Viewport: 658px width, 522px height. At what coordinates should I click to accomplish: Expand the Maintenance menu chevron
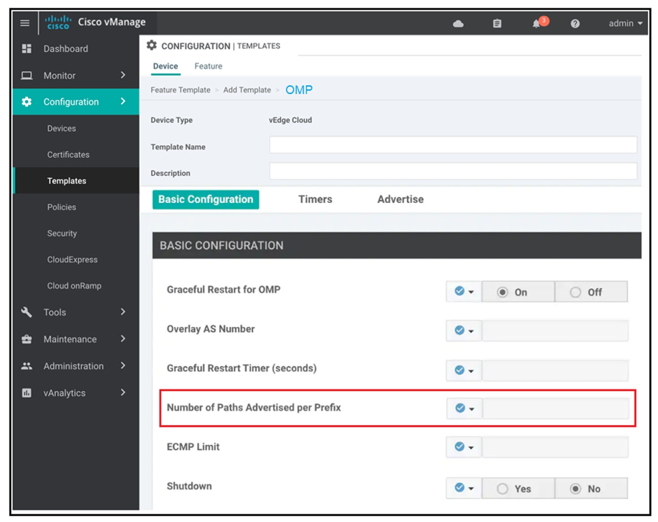123,339
